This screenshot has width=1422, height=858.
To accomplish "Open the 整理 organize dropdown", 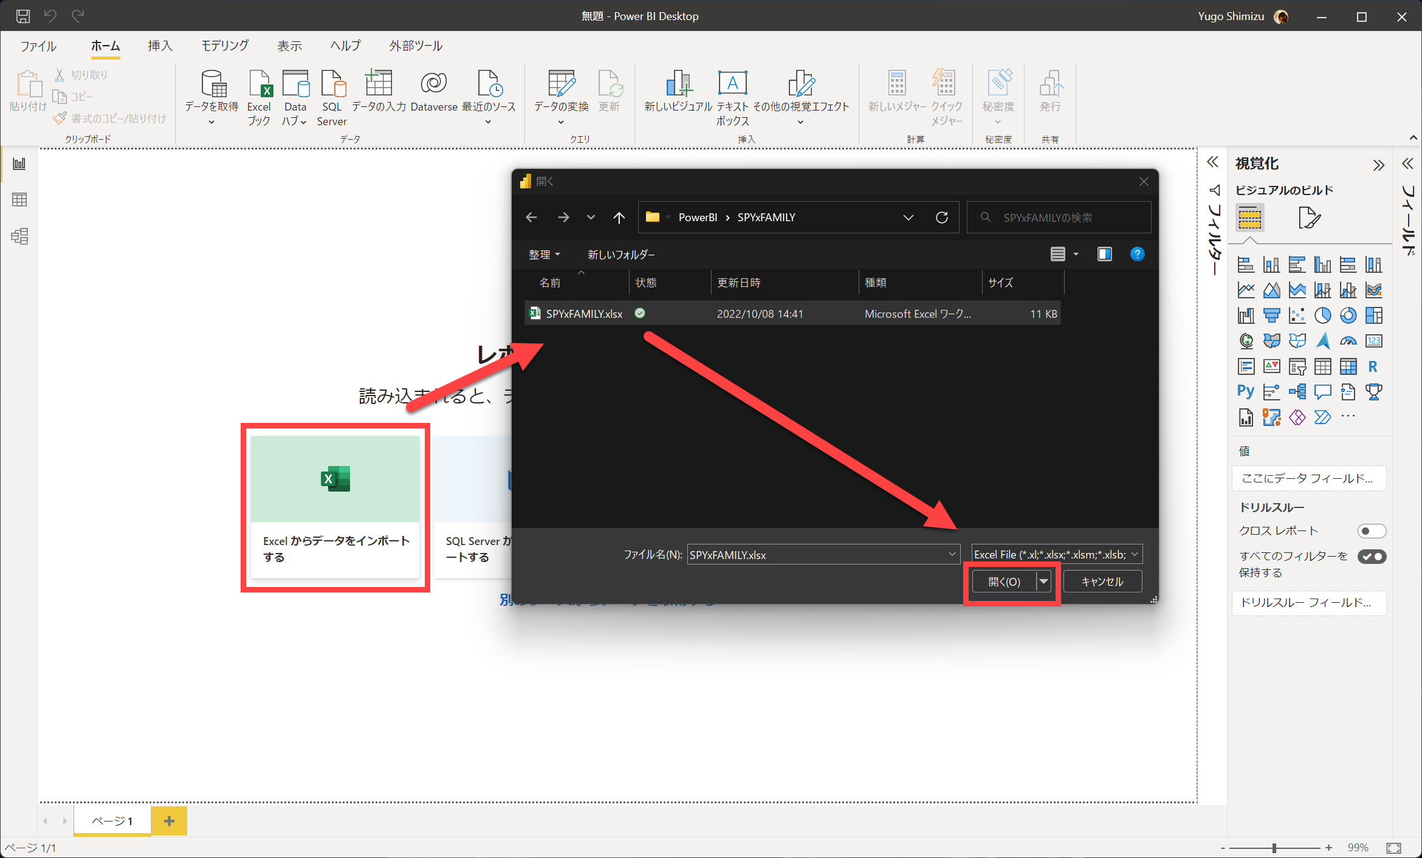I will coord(544,255).
